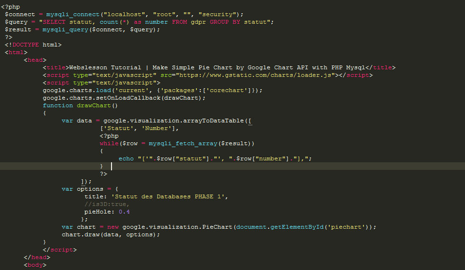This screenshot has height=270, width=465.
Task: Click the pieHole value 0.4
Action: point(124,212)
